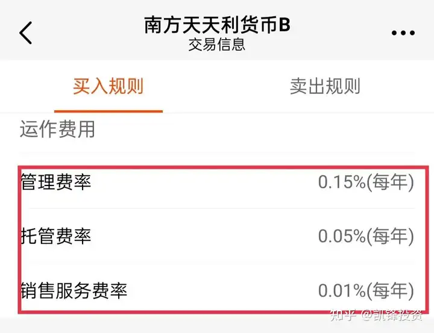
Task: Click the 知乎 @凯锋投资 watermark
Action: tap(376, 316)
